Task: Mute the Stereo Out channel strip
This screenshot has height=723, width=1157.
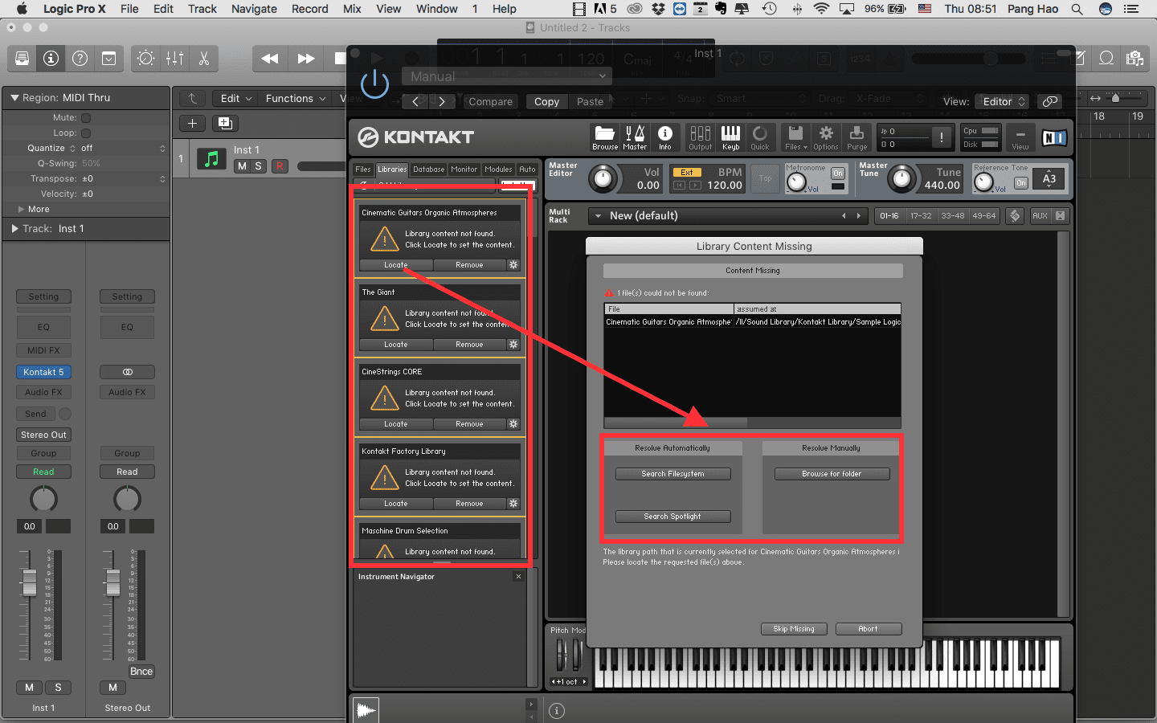Action: (112, 688)
